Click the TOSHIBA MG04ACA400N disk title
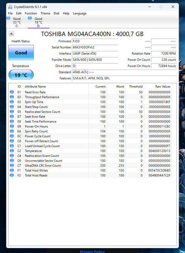185x253 pixels. pos(92,34)
